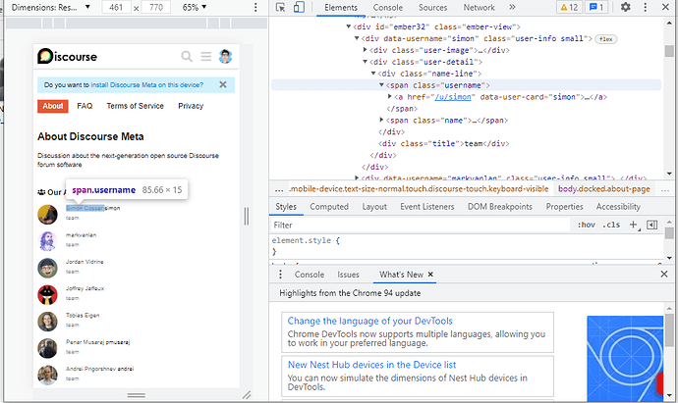Click the viewport height field 770
The height and width of the screenshot is (403, 678).
tap(156, 7)
